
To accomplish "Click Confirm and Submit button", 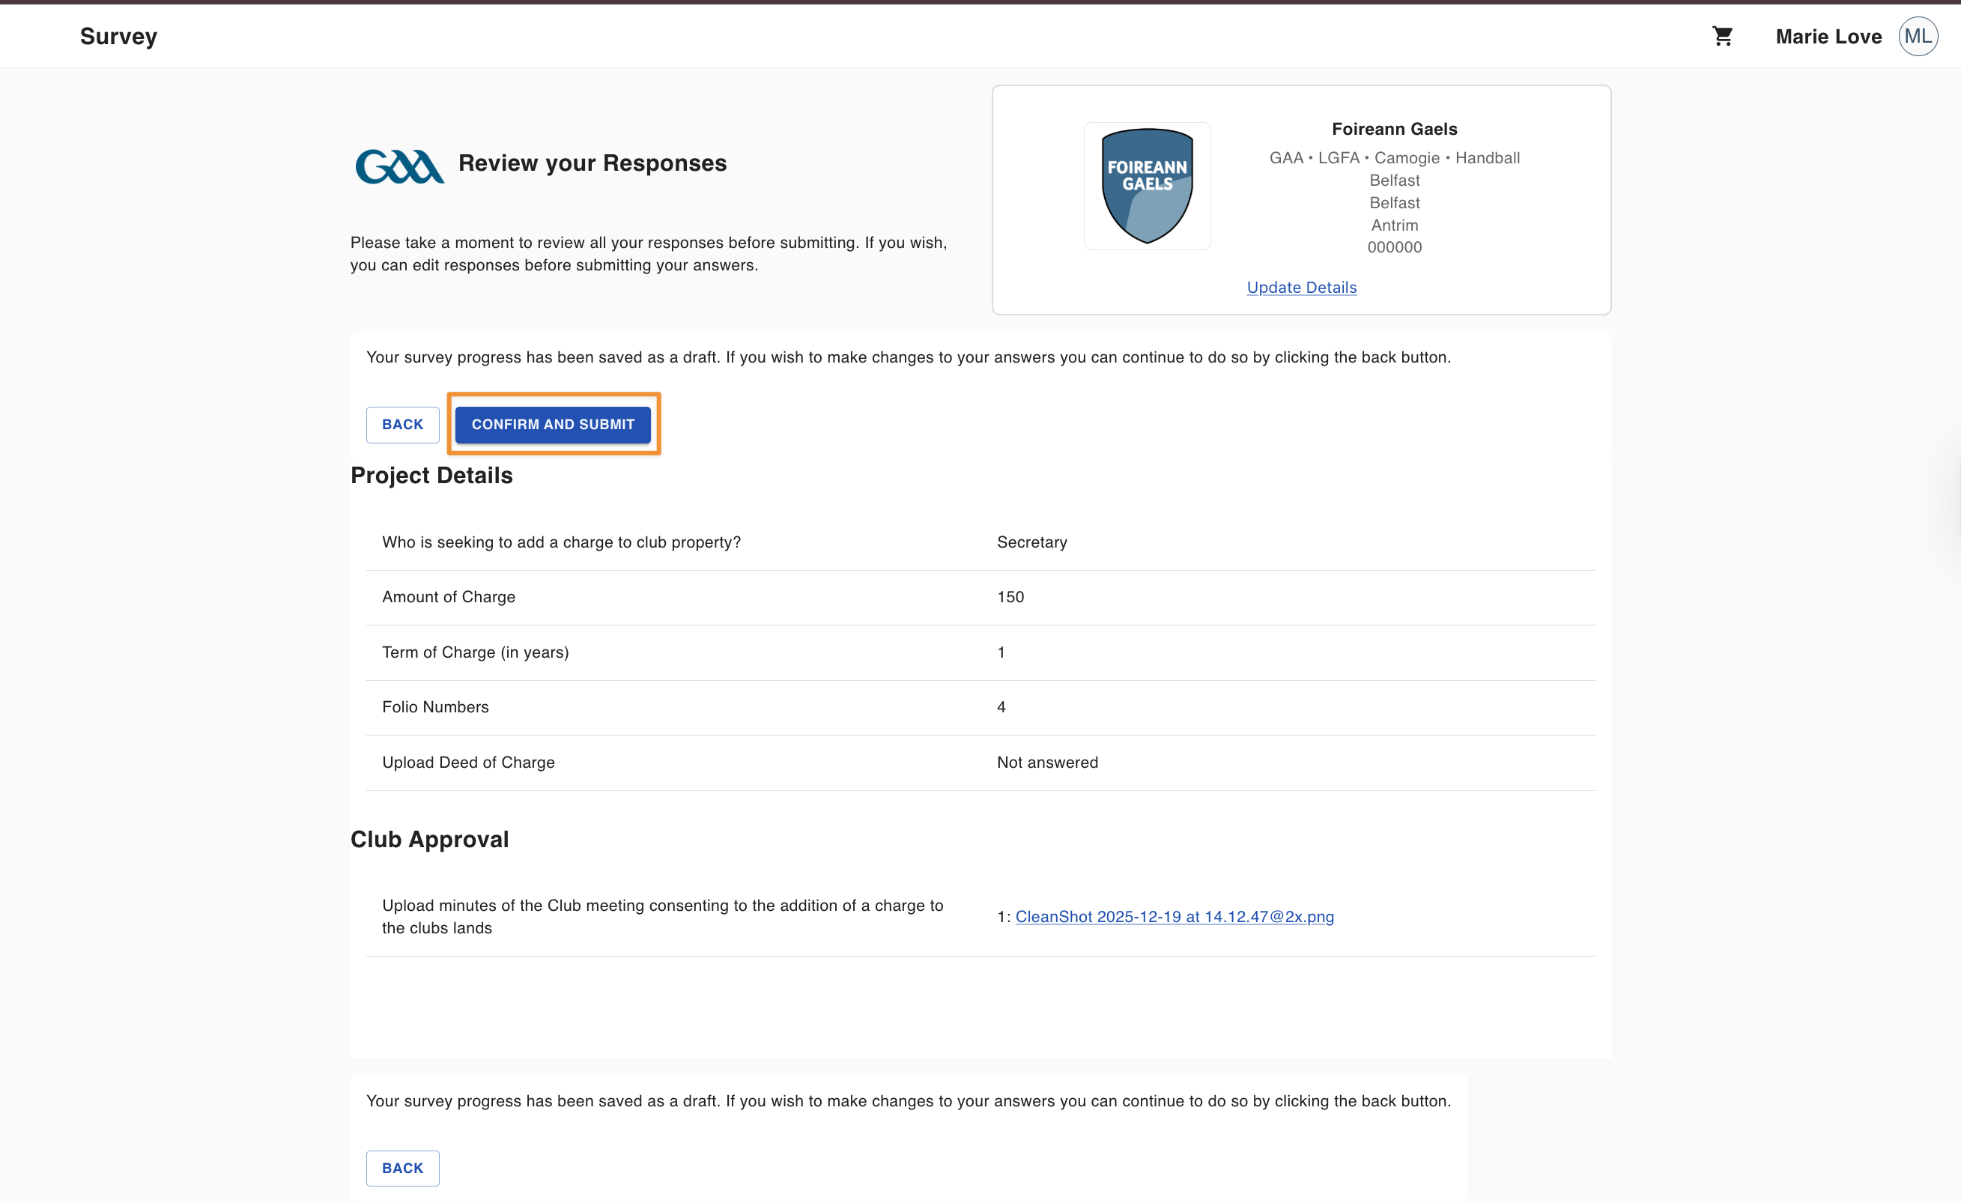I will pos(553,424).
